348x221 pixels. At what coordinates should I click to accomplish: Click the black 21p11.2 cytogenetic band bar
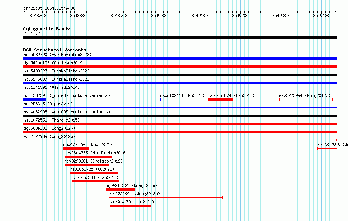(x=180, y=38)
